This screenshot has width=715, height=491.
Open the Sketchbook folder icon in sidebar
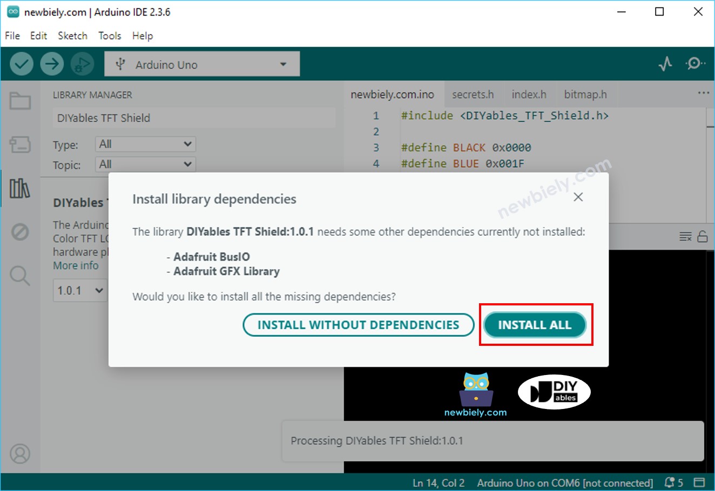[20, 100]
